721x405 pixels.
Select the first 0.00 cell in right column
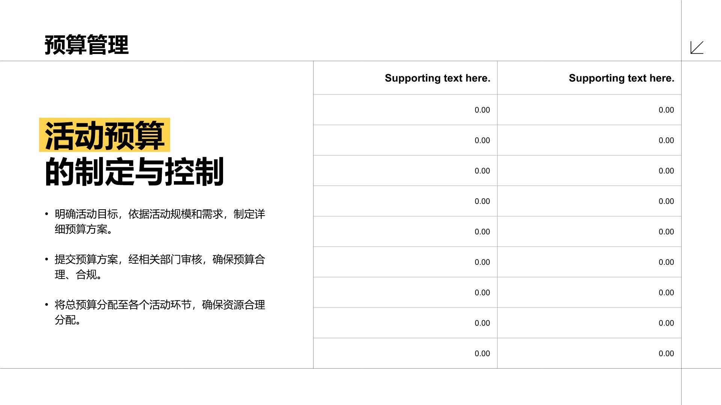coord(667,110)
